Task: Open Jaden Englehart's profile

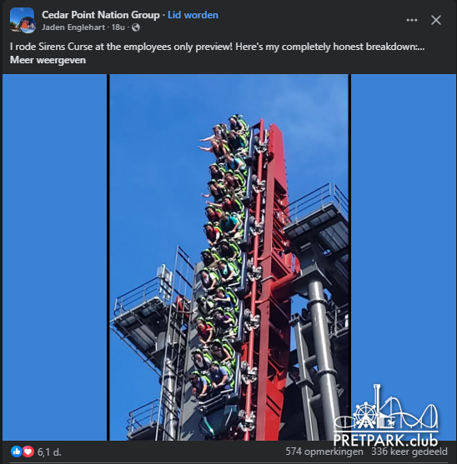Action: click(73, 27)
